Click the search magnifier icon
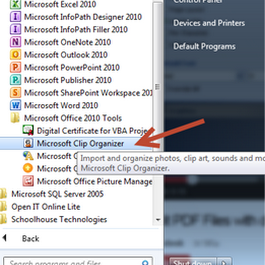Image resolution: width=265 pixels, height=265 pixels. [x=145, y=262]
